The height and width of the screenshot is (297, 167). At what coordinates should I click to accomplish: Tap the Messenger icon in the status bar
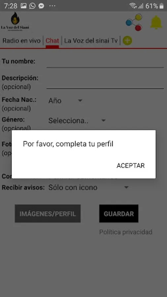41,6
